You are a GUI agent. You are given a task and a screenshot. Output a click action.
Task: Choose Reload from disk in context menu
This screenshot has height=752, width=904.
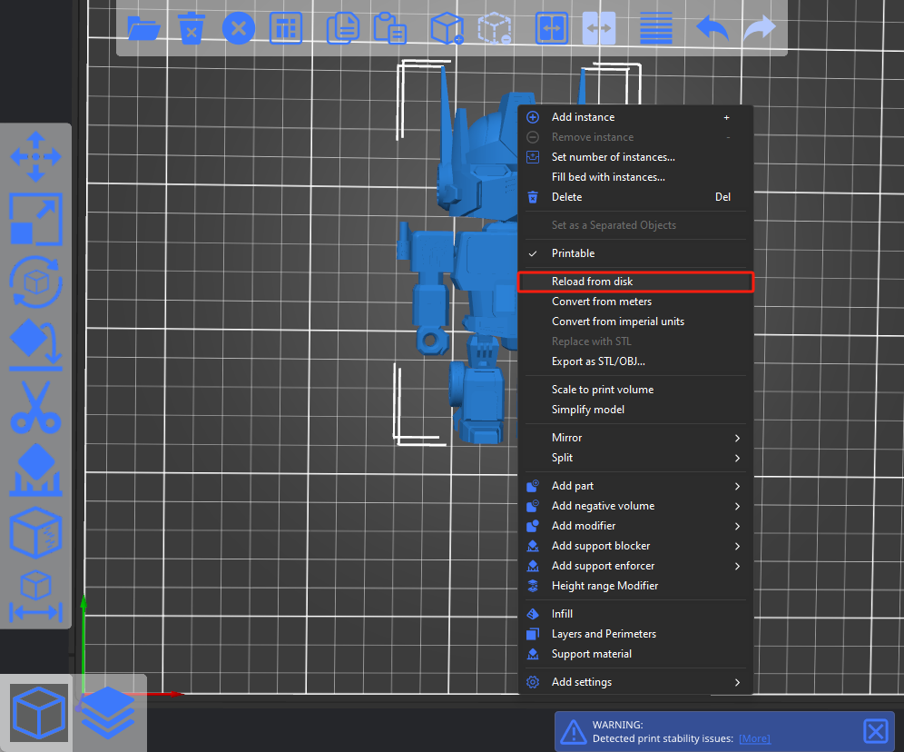point(592,282)
